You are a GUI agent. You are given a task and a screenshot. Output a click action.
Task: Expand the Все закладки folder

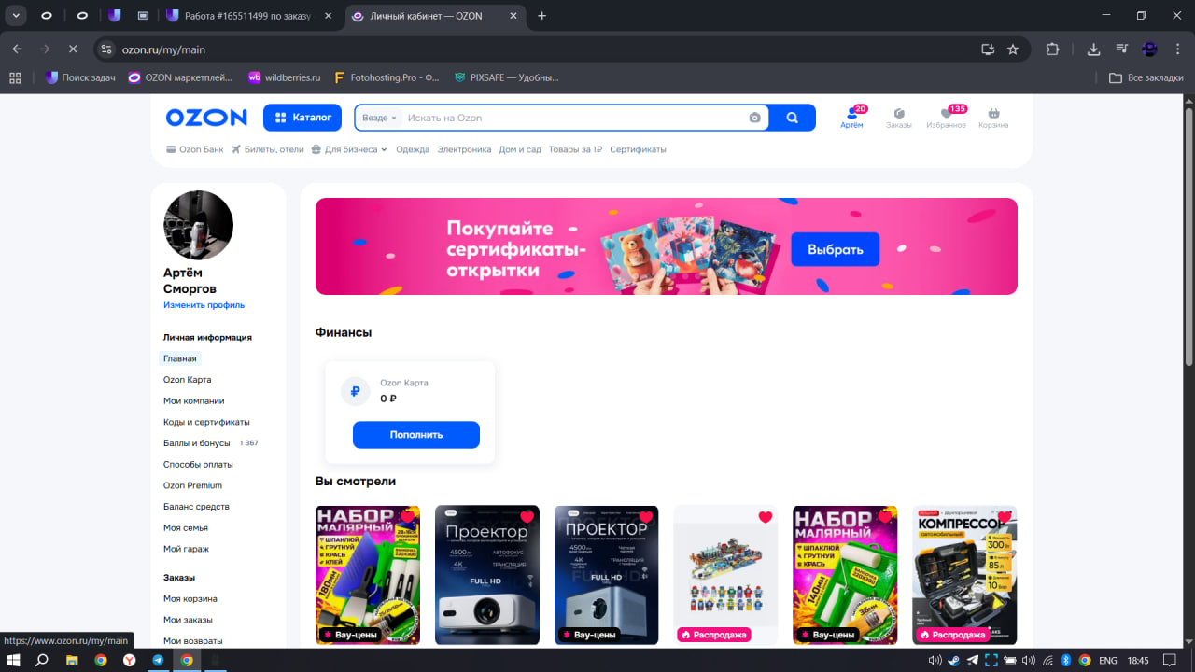point(1146,77)
